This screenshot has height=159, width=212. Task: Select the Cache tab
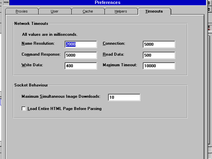[88, 11]
